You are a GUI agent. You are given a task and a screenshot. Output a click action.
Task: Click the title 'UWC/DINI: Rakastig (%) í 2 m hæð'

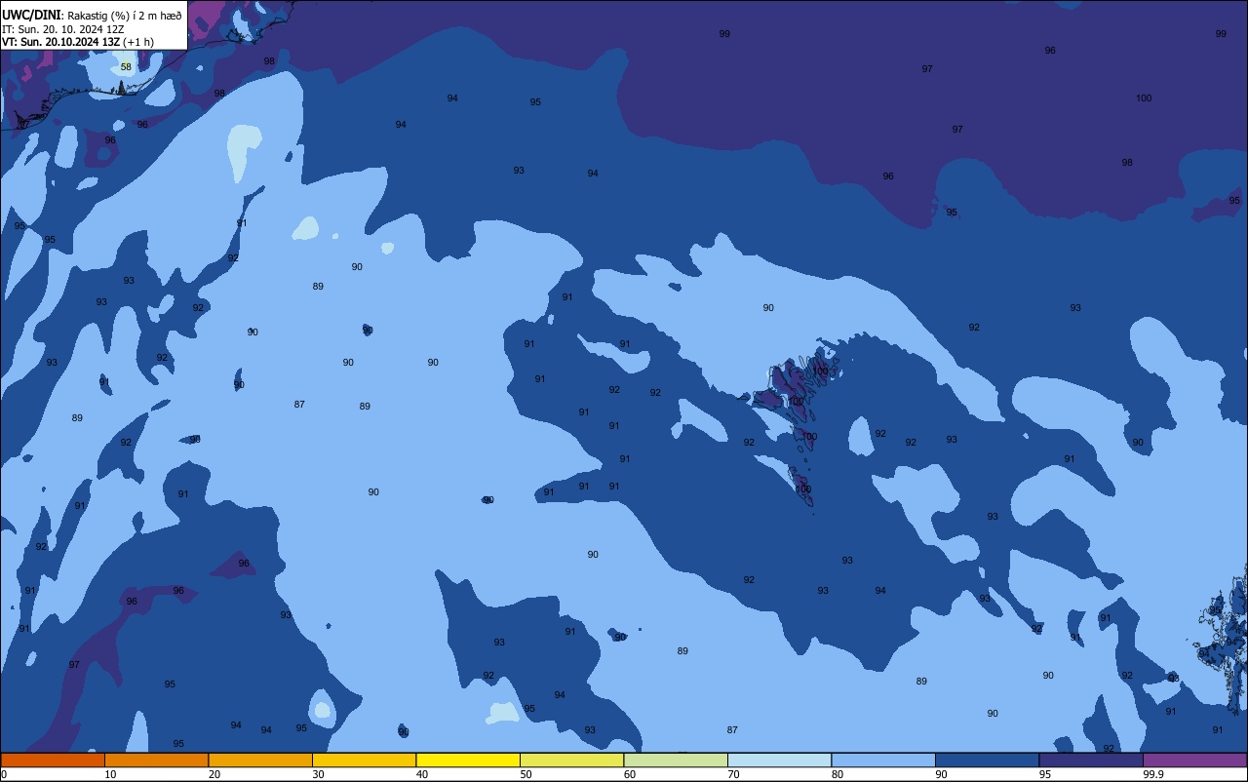pos(92,16)
